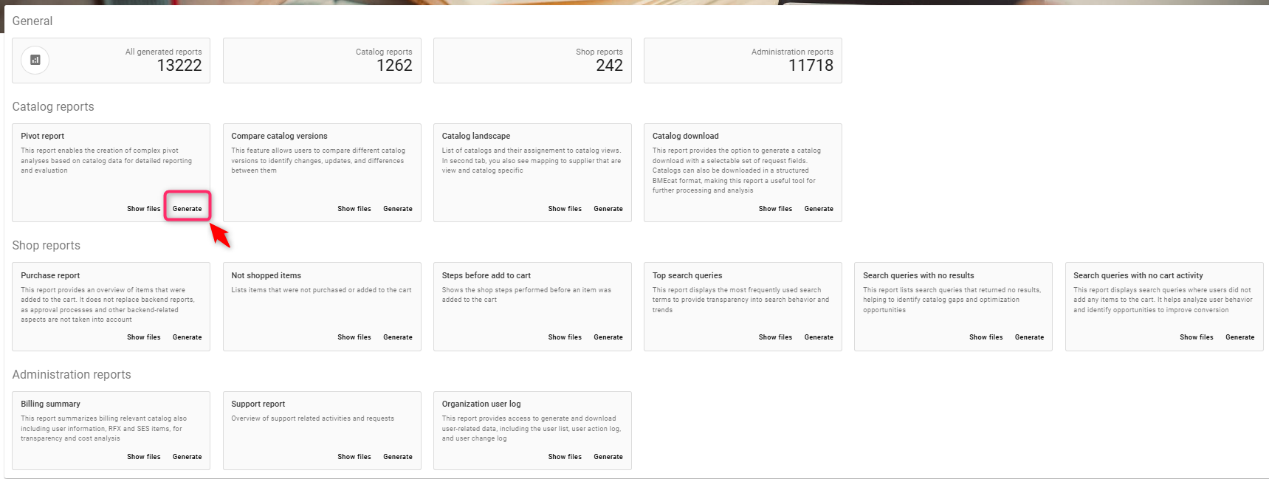Screen dimensions: 1269x479
Task: Show files for Search queries with no cart activity
Action: pyautogui.click(x=1196, y=337)
